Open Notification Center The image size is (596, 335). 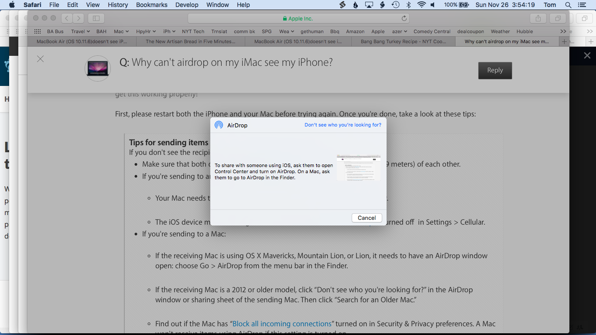tap(581, 5)
